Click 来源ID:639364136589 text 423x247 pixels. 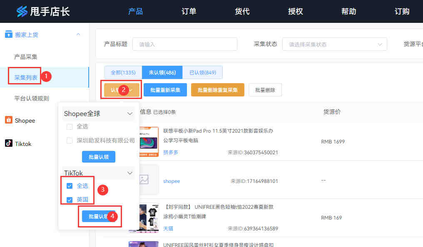point(253,229)
